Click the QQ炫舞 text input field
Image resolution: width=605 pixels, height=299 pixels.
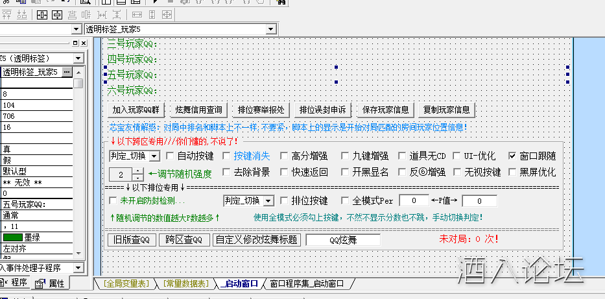pyautogui.click(x=343, y=239)
